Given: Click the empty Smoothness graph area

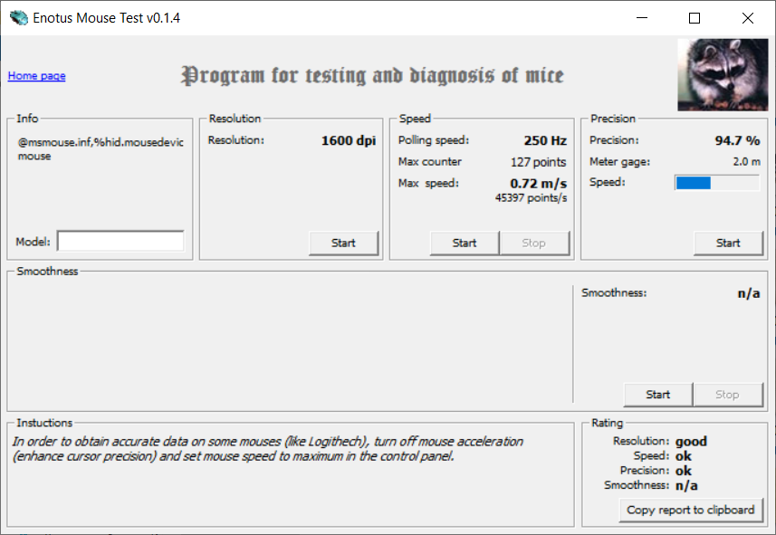Looking at the screenshot, I should click(291, 343).
